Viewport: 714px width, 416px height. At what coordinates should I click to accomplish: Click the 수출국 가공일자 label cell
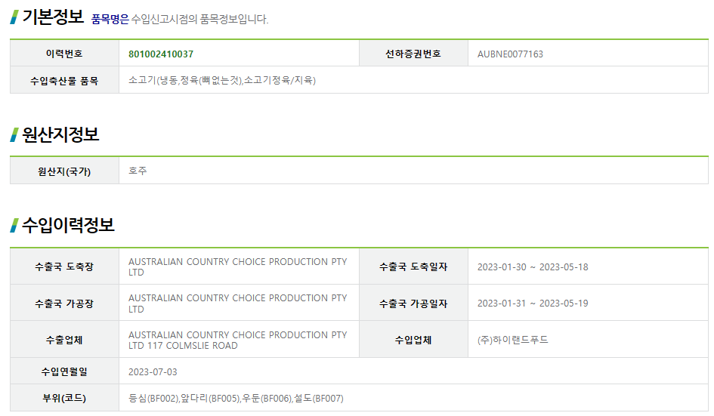[x=413, y=304]
